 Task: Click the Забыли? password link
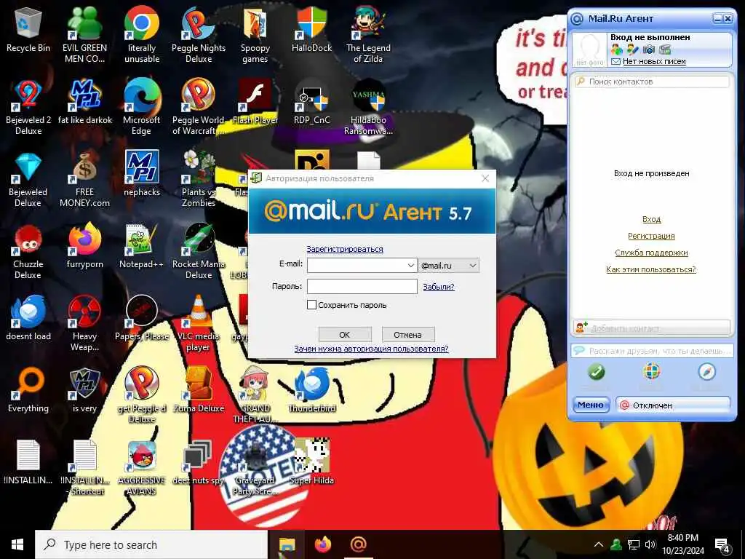coord(439,287)
